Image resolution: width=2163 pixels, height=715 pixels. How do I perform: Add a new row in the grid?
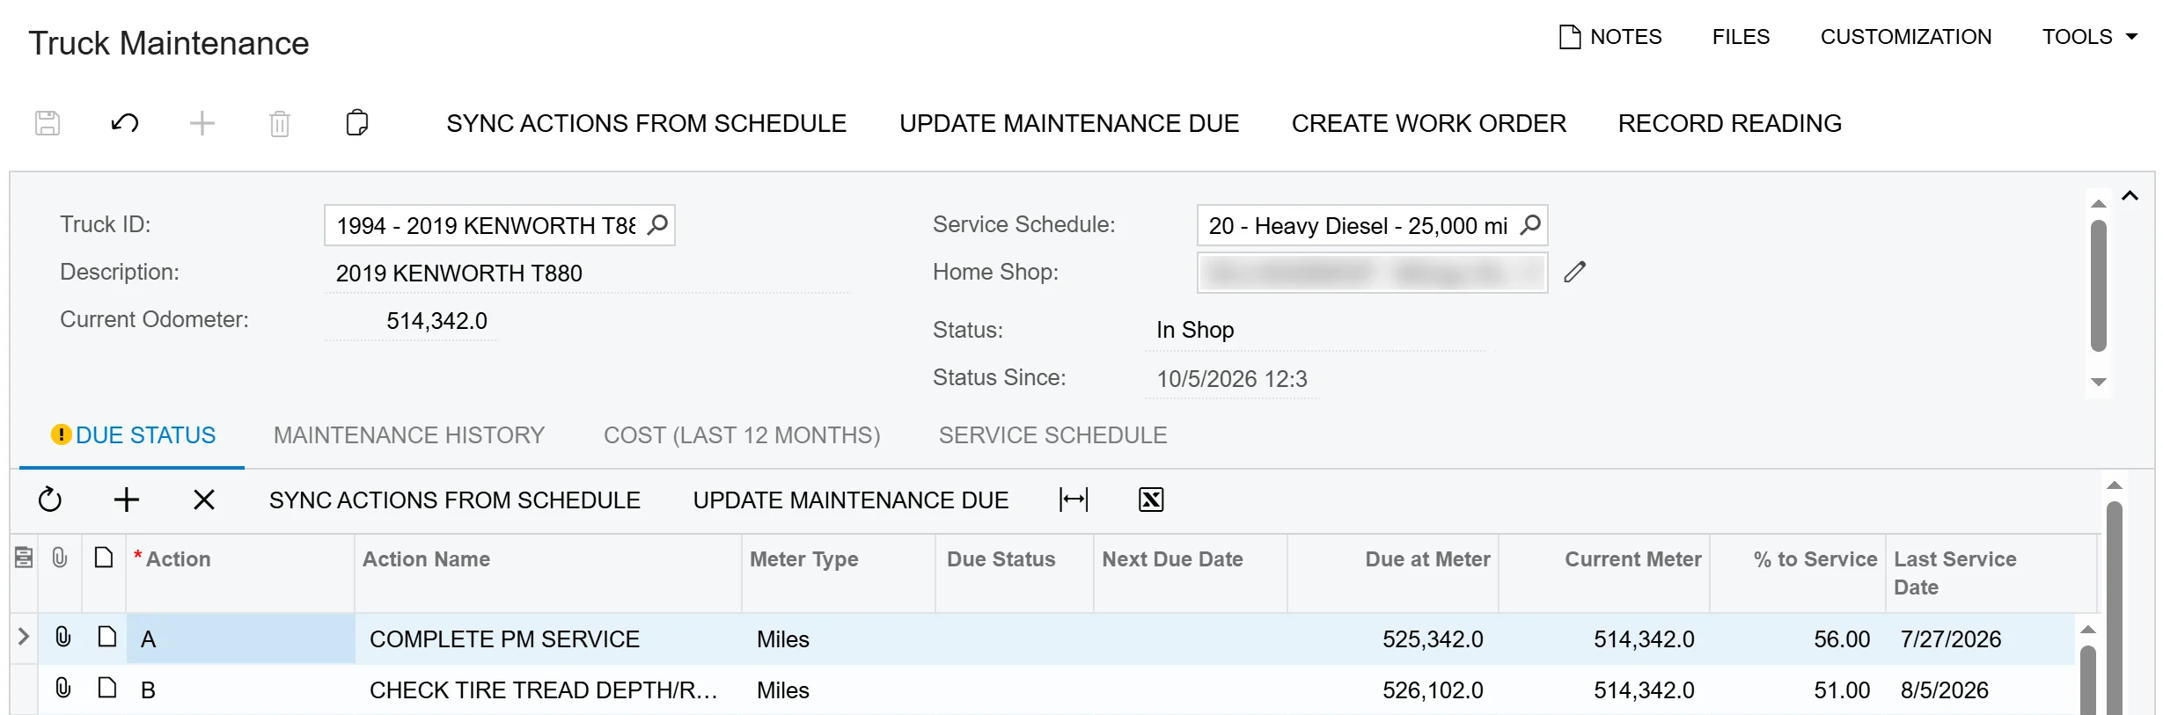point(127,500)
